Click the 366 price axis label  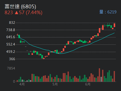coord(12,59)
